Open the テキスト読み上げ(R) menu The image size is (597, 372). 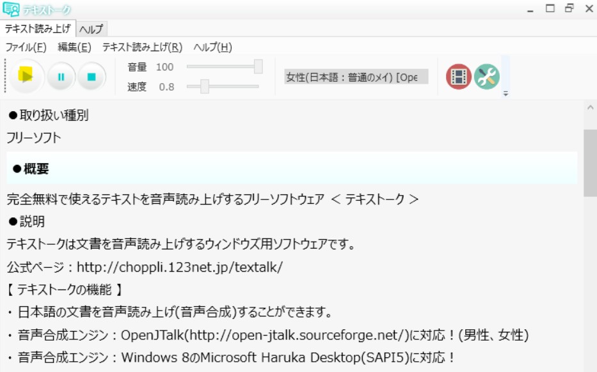click(143, 47)
